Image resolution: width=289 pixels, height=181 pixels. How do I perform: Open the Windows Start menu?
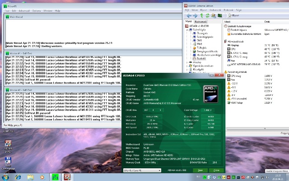[x=5, y=177]
